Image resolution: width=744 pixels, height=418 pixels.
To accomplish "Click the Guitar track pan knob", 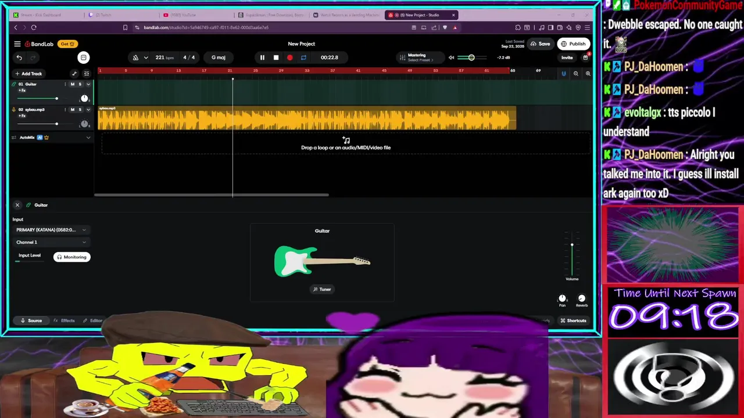I will (x=85, y=99).
